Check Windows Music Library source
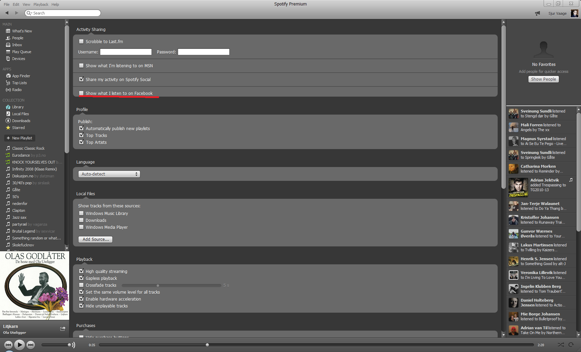 tap(81, 213)
